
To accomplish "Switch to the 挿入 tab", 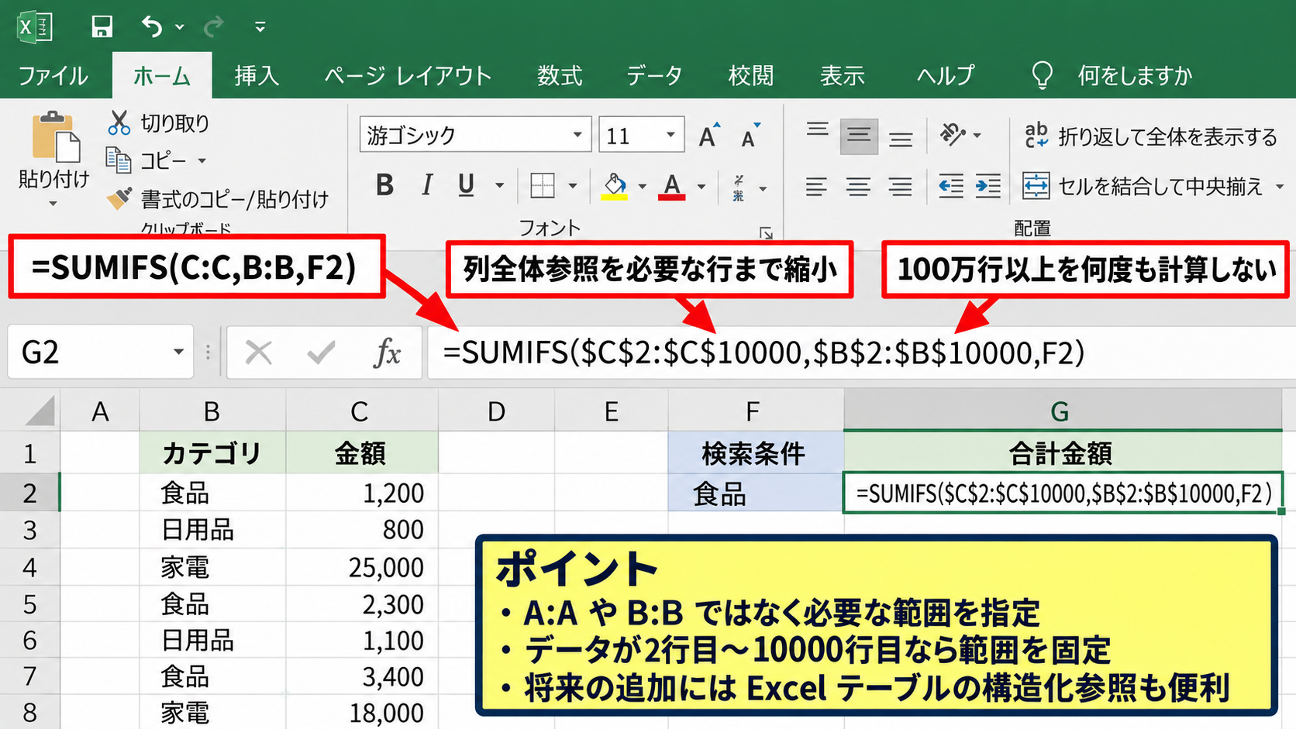I will pyautogui.click(x=257, y=75).
